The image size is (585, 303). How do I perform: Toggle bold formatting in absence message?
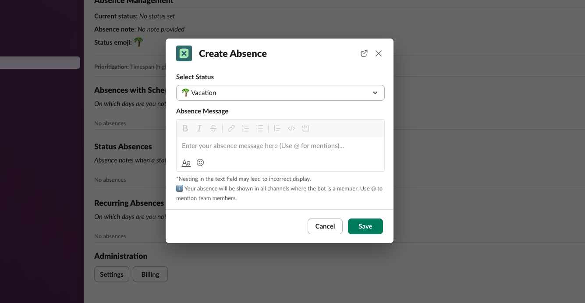point(185,128)
